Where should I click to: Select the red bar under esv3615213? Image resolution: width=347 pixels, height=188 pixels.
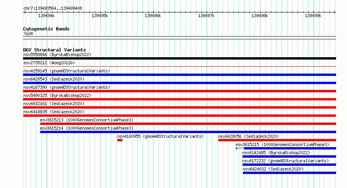(188, 124)
